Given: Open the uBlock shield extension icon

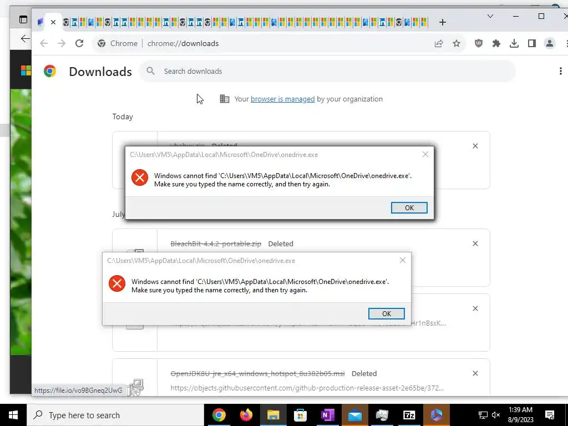Looking at the screenshot, I should (479, 43).
